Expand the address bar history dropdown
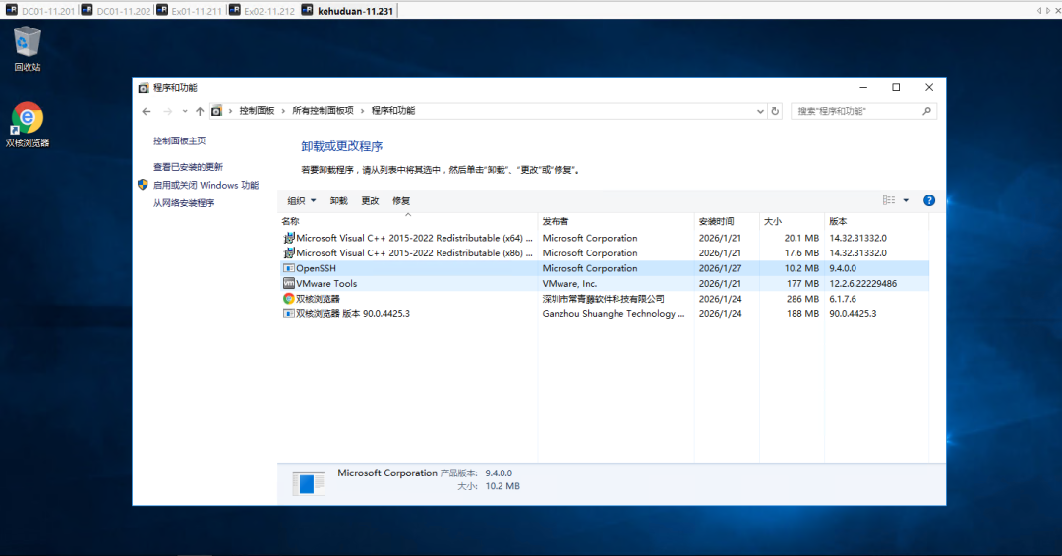Image resolution: width=1062 pixels, height=556 pixels. tap(760, 112)
